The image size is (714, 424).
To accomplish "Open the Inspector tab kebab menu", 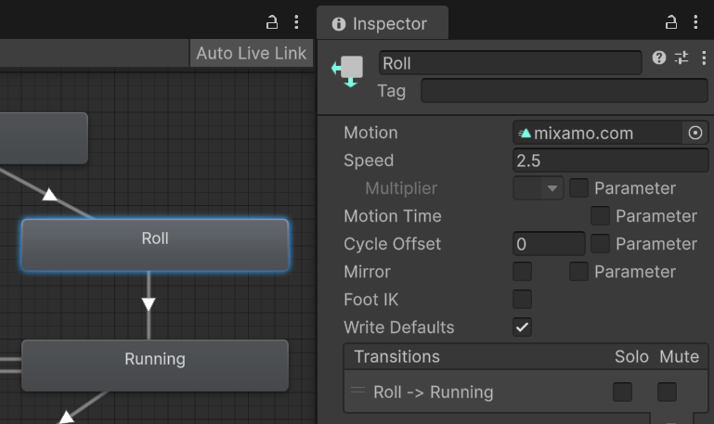I will (x=695, y=22).
